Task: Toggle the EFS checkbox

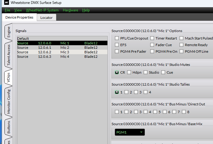Action: [x=117, y=45]
